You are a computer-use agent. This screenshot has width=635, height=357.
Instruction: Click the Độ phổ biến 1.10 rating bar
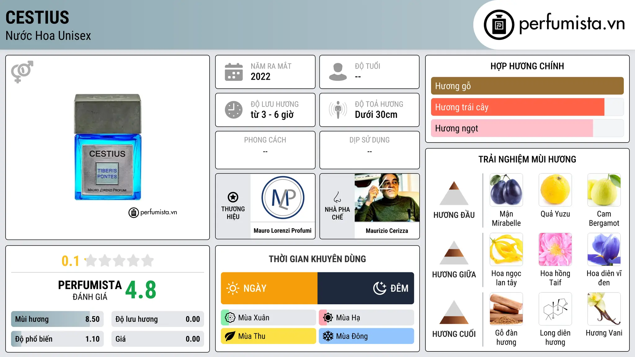[57, 339]
